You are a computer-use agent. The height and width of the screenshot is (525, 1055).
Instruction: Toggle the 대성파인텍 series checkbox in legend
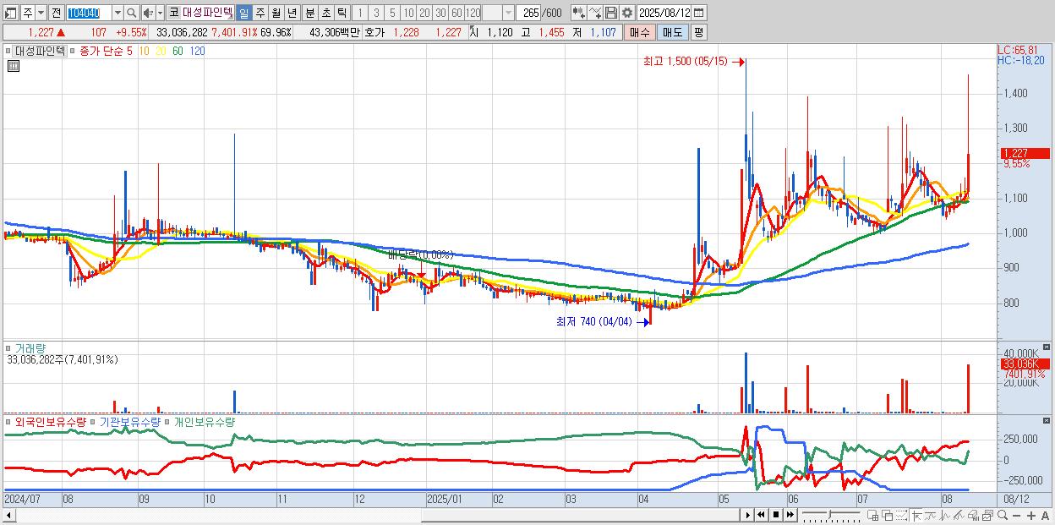(x=9, y=51)
